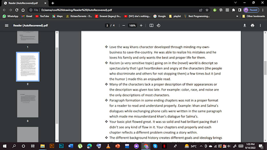Image resolution: width=267 pixels, height=150 pixels.
Task: Open Skype from the taskbar
Action: 155,146
